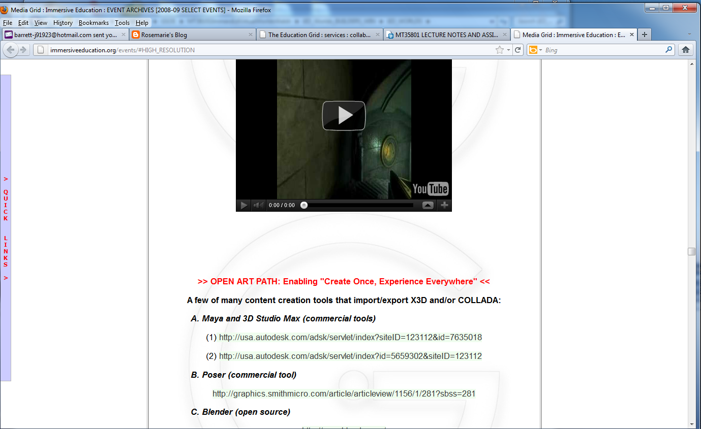Mute the video with the speaker icon
Image resolution: width=701 pixels, height=429 pixels.
click(259, 205)
